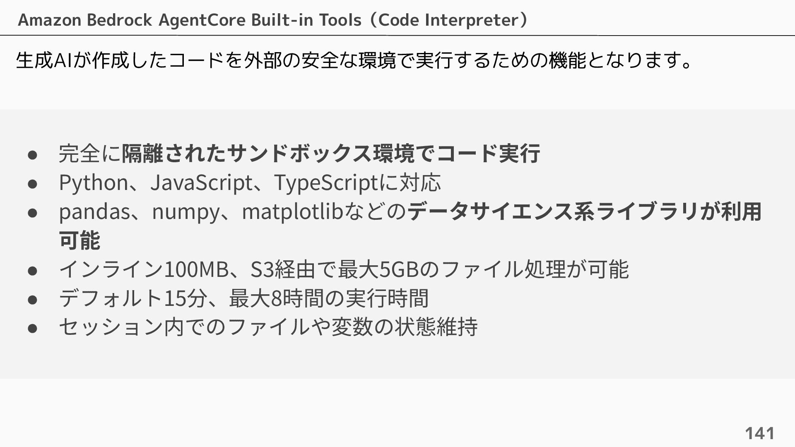Click the bullet dot before Python line
The height and width of the screenshot is (447, 795).
33,183
